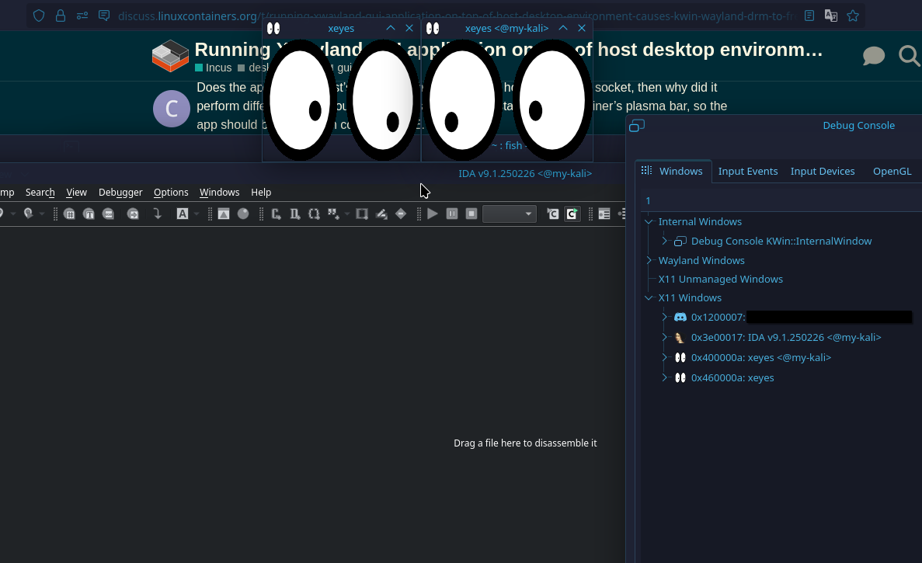Click 'Drag a file here to disassemble it' text
Viewport: 922px width, 563px height.
click(525, 443)
